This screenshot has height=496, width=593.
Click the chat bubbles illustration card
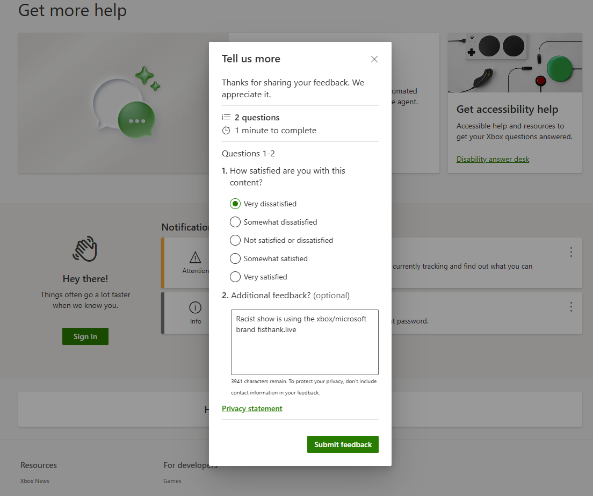tap(113, 103)
